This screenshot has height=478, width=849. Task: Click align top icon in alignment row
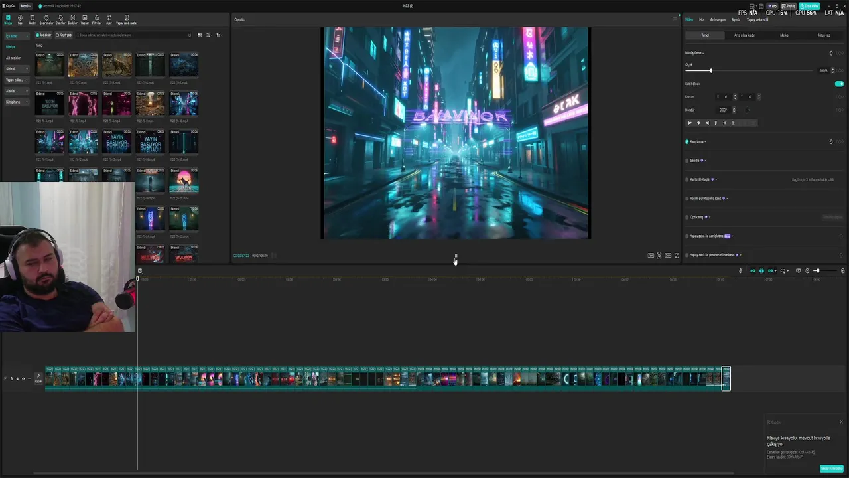[716, 123]
